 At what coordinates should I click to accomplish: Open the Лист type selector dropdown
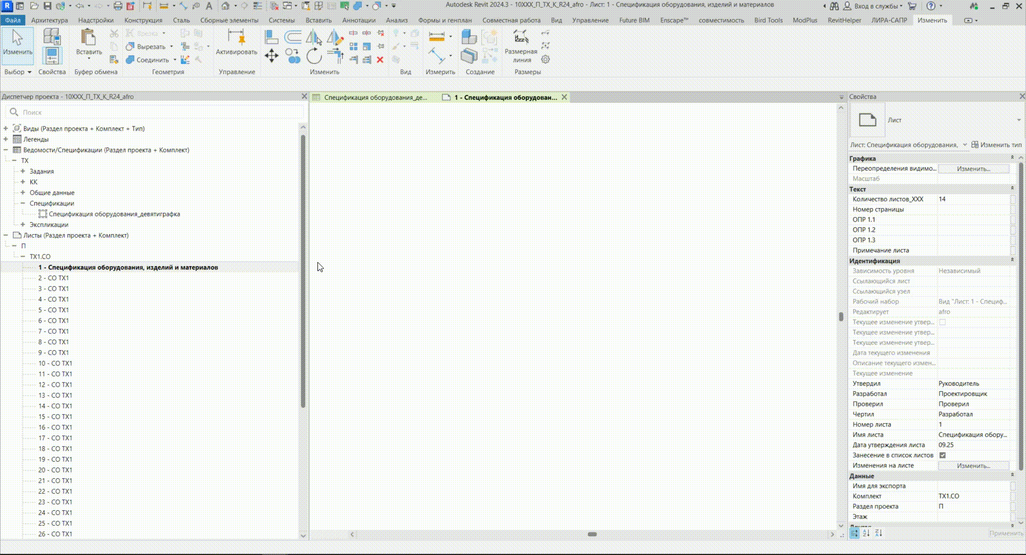click(1018, 120)
